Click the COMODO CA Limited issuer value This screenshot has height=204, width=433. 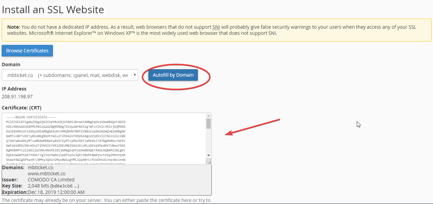pos(51,180)
